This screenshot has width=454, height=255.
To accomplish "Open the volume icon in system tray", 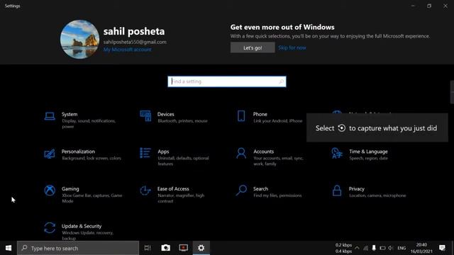I will pyautogui.click(x=391, y=248).
